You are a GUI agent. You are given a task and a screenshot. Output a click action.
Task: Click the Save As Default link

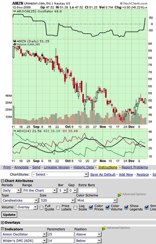[103, 175]
